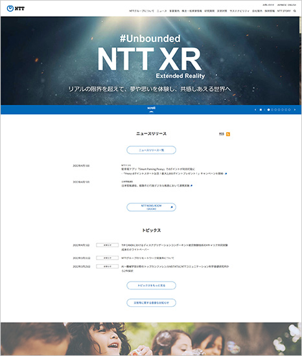The height and width of the screenshot is (356, 302).
Task: Click the 2022年3月25日 date in topics
Action: point(82,267)
